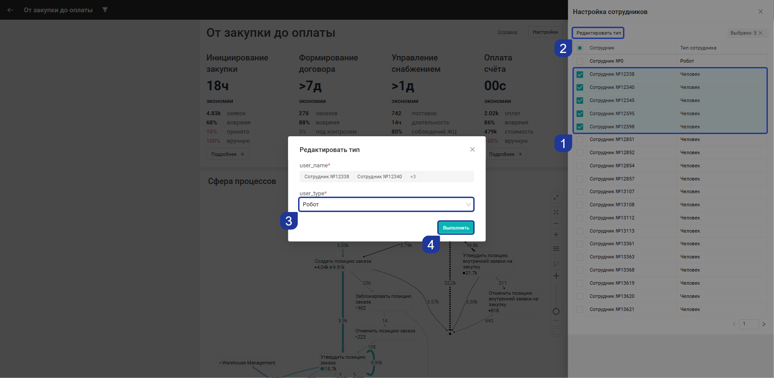The image size is (774, 378).
Task: Toggle the select-all checkbox in the Сотрудник header
Action: click(x=580, y=48)
